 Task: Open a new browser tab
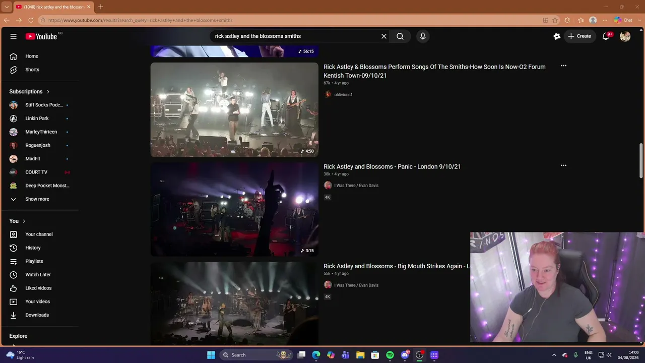click(x=101, y=7)
